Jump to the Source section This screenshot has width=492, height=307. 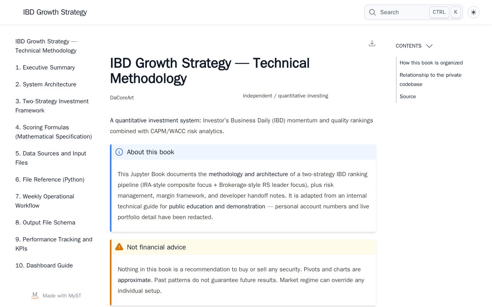tap(408, 97)
